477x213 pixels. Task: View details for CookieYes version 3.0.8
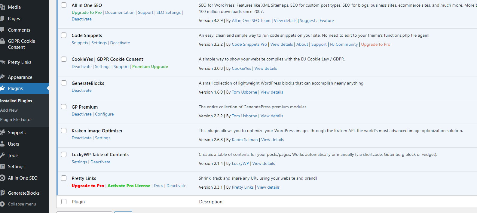(x=266, y=68)
